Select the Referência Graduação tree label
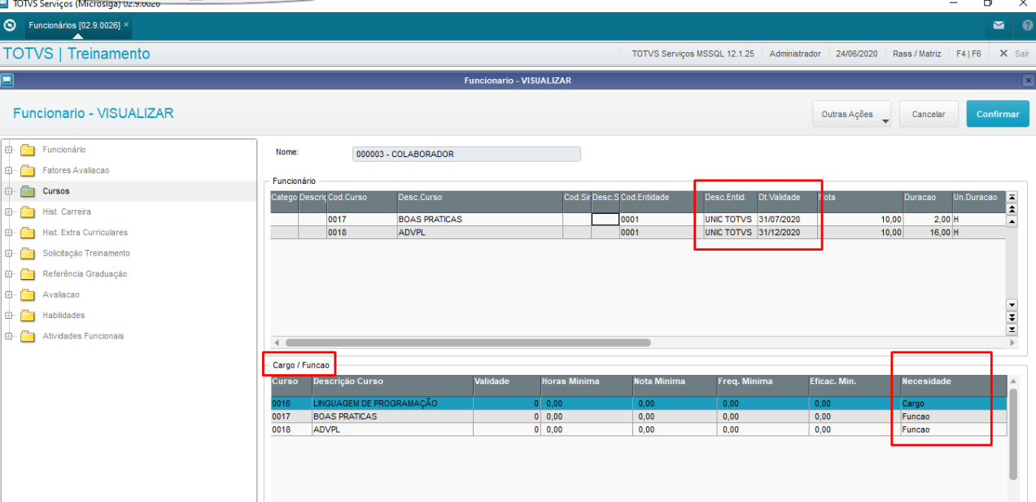The image size is (1036, 502). click(85, 274)
